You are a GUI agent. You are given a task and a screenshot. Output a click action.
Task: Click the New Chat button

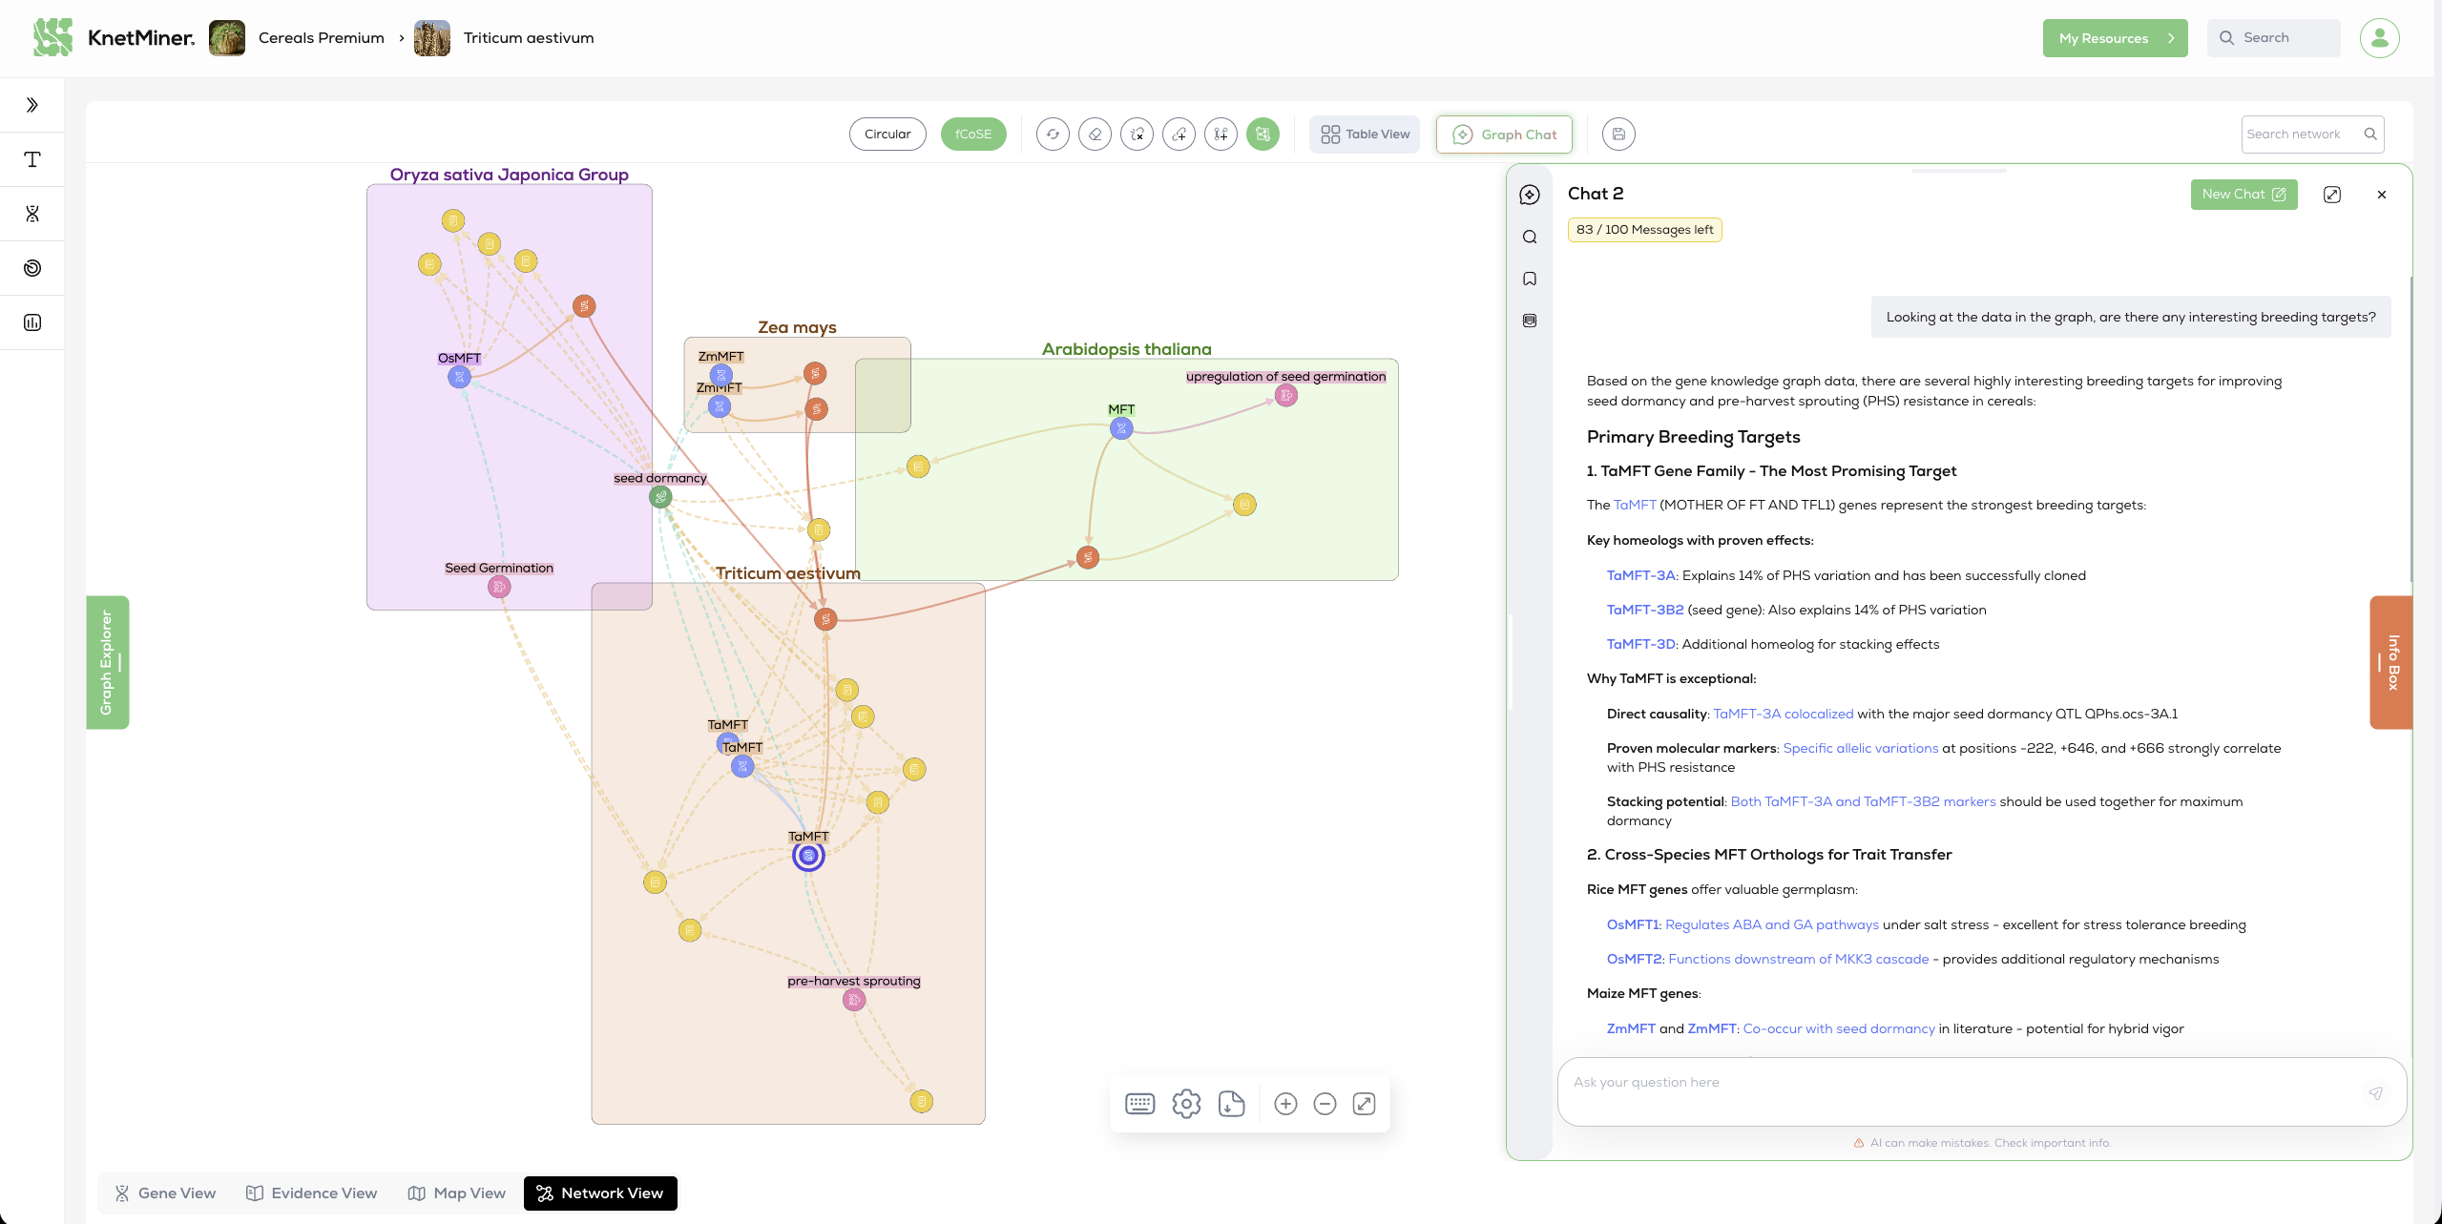tap(2243, 195)
